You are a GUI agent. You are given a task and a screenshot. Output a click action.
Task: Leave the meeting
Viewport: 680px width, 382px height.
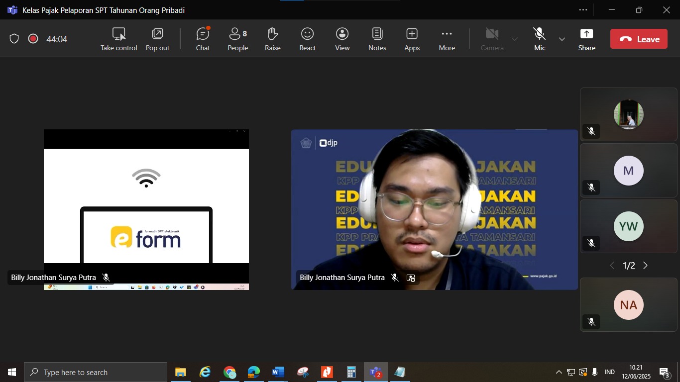pos(639,39)
